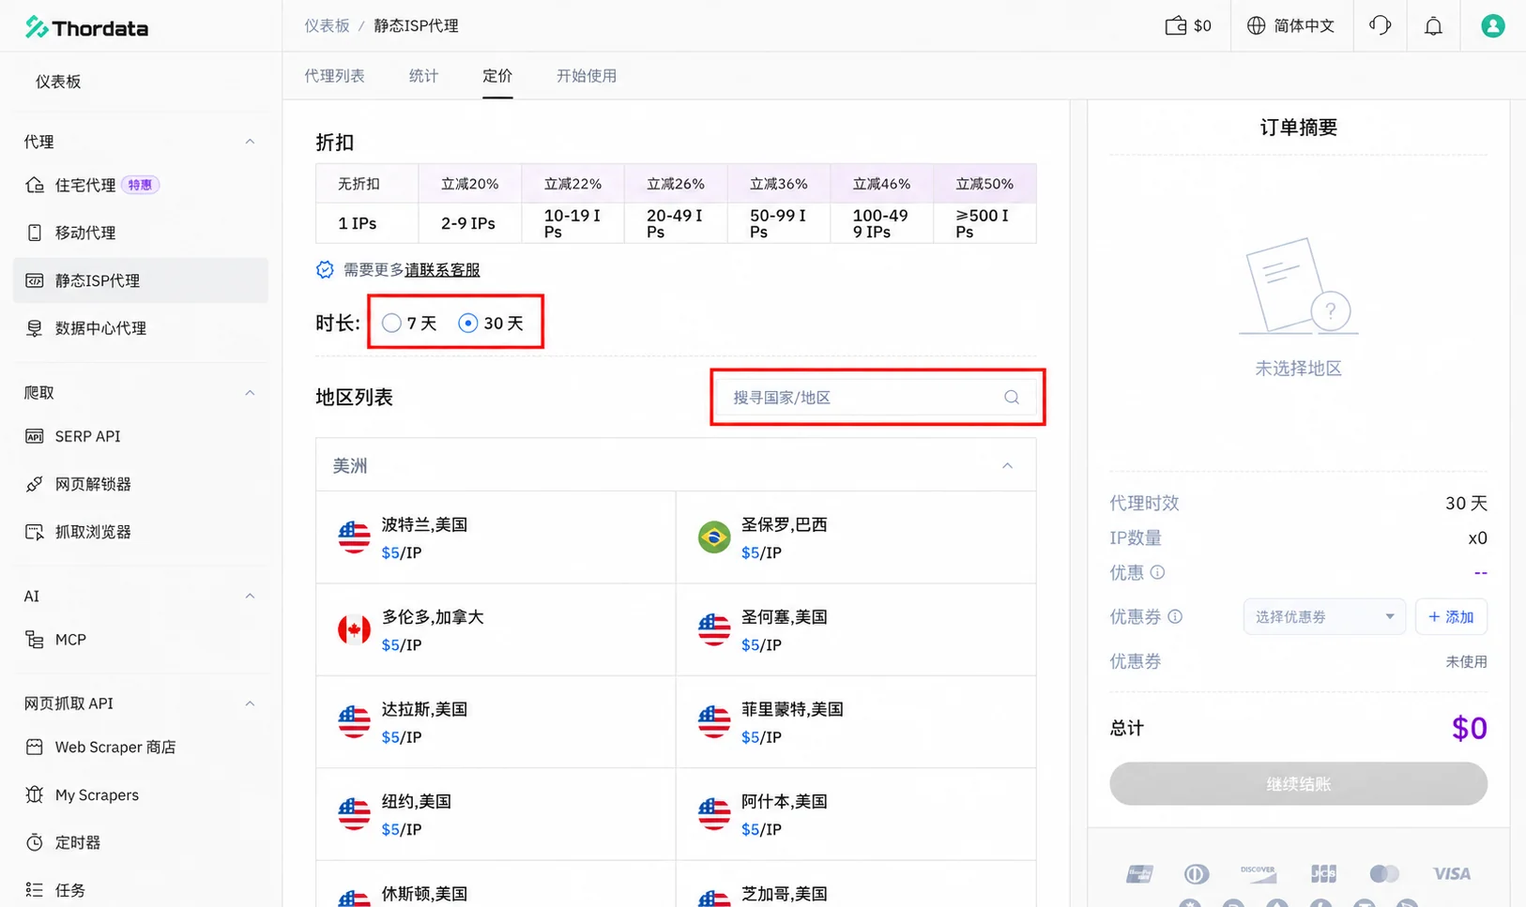
Task: Click the VISA payment logo
Action: tap(1452, 873)
